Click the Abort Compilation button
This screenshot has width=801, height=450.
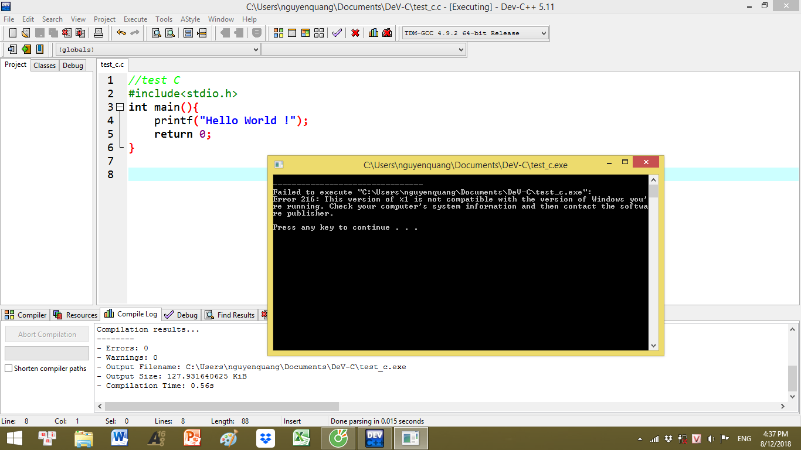tap(47, 335)
